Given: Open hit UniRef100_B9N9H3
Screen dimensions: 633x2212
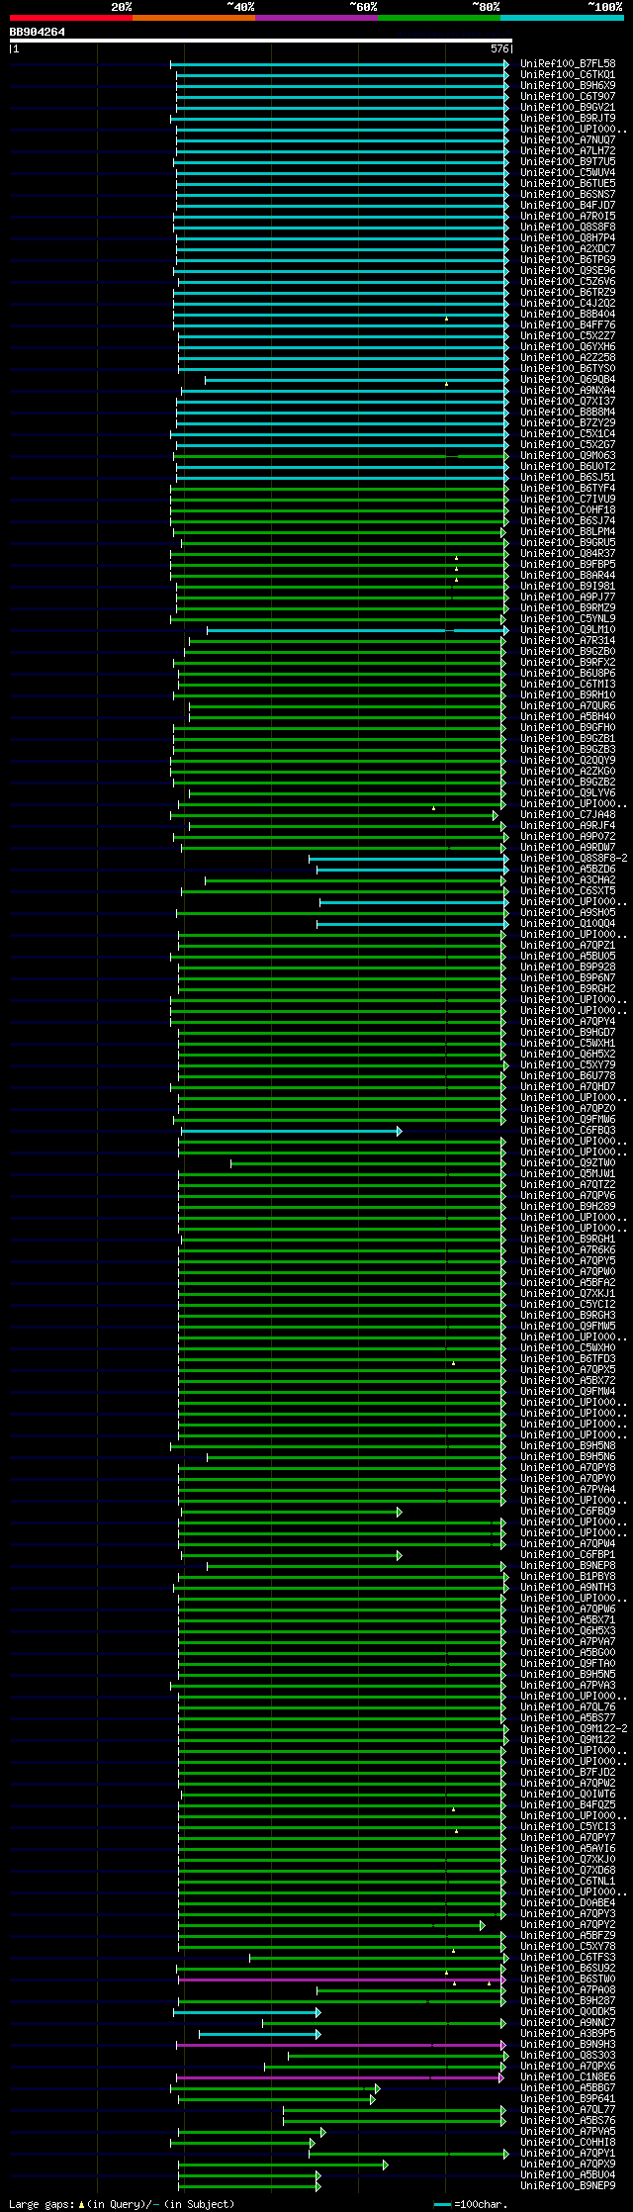Looking at the screenshot, I should 568,2045.
